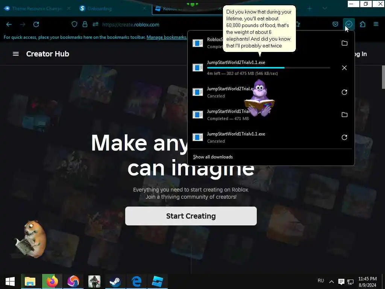Open Roblox Studio from the taskbar

[x=158, y=281]
